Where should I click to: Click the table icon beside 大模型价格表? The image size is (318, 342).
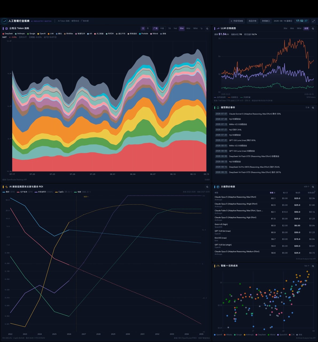218,187
